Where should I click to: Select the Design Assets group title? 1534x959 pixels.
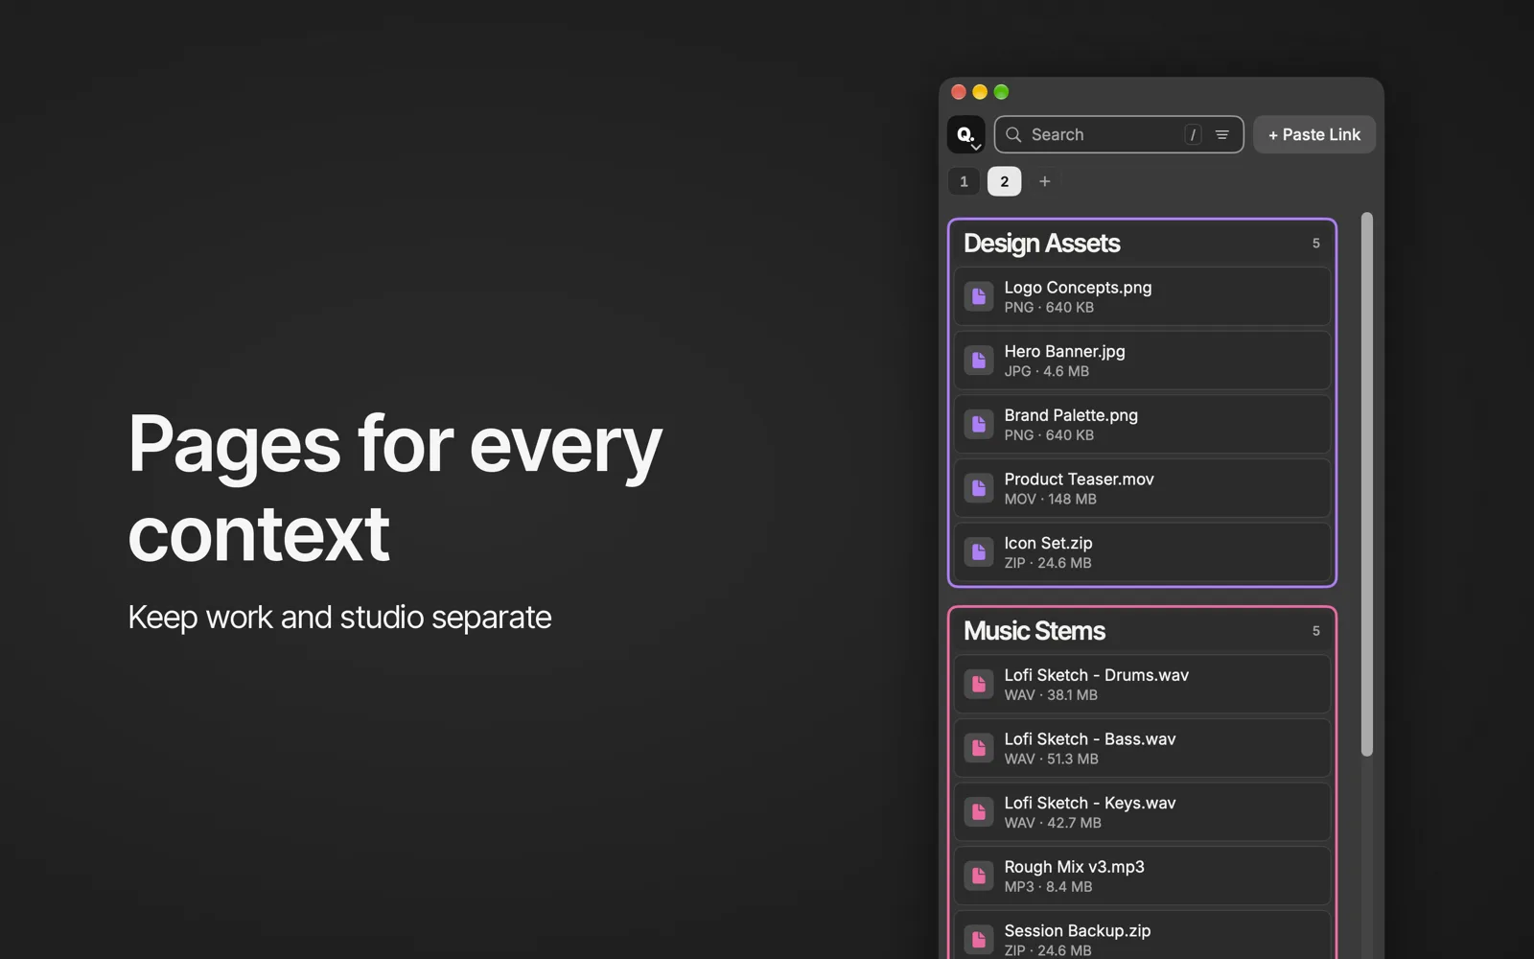pyautogui.click(x=1041, y=244)
